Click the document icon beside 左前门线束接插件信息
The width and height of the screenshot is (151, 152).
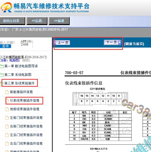7,118
